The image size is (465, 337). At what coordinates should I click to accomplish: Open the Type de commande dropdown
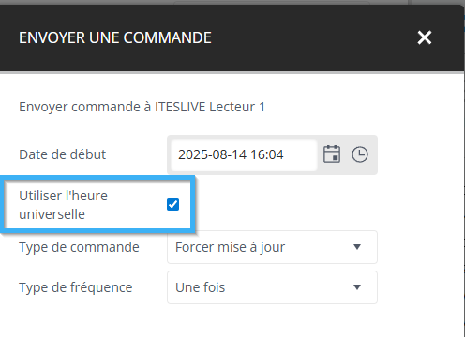tap(272, 247)
